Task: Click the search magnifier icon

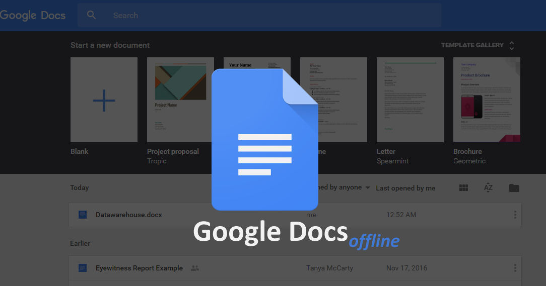Action: click(91, 15)
